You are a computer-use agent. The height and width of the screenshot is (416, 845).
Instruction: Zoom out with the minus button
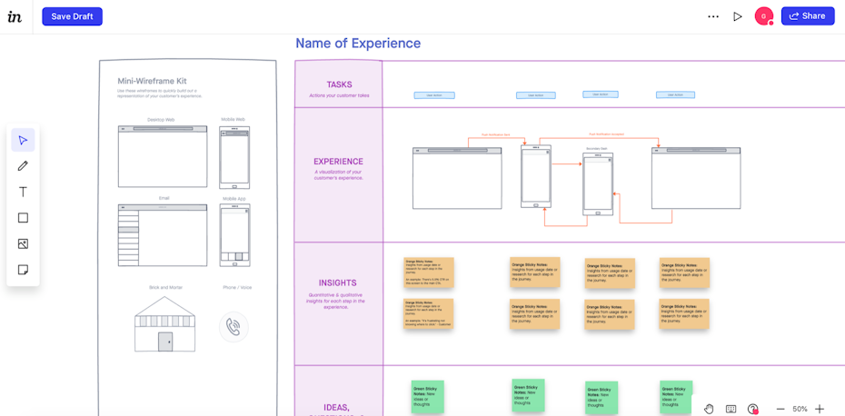point(780,409)
